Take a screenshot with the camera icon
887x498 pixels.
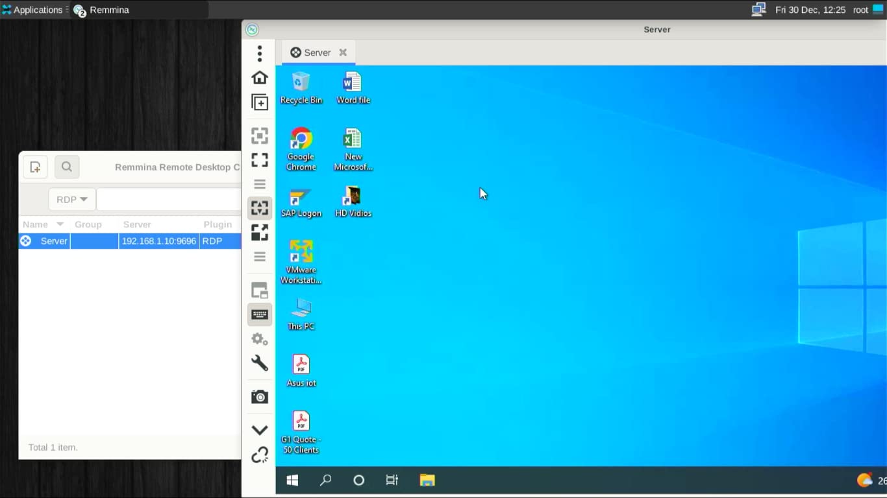259,396
